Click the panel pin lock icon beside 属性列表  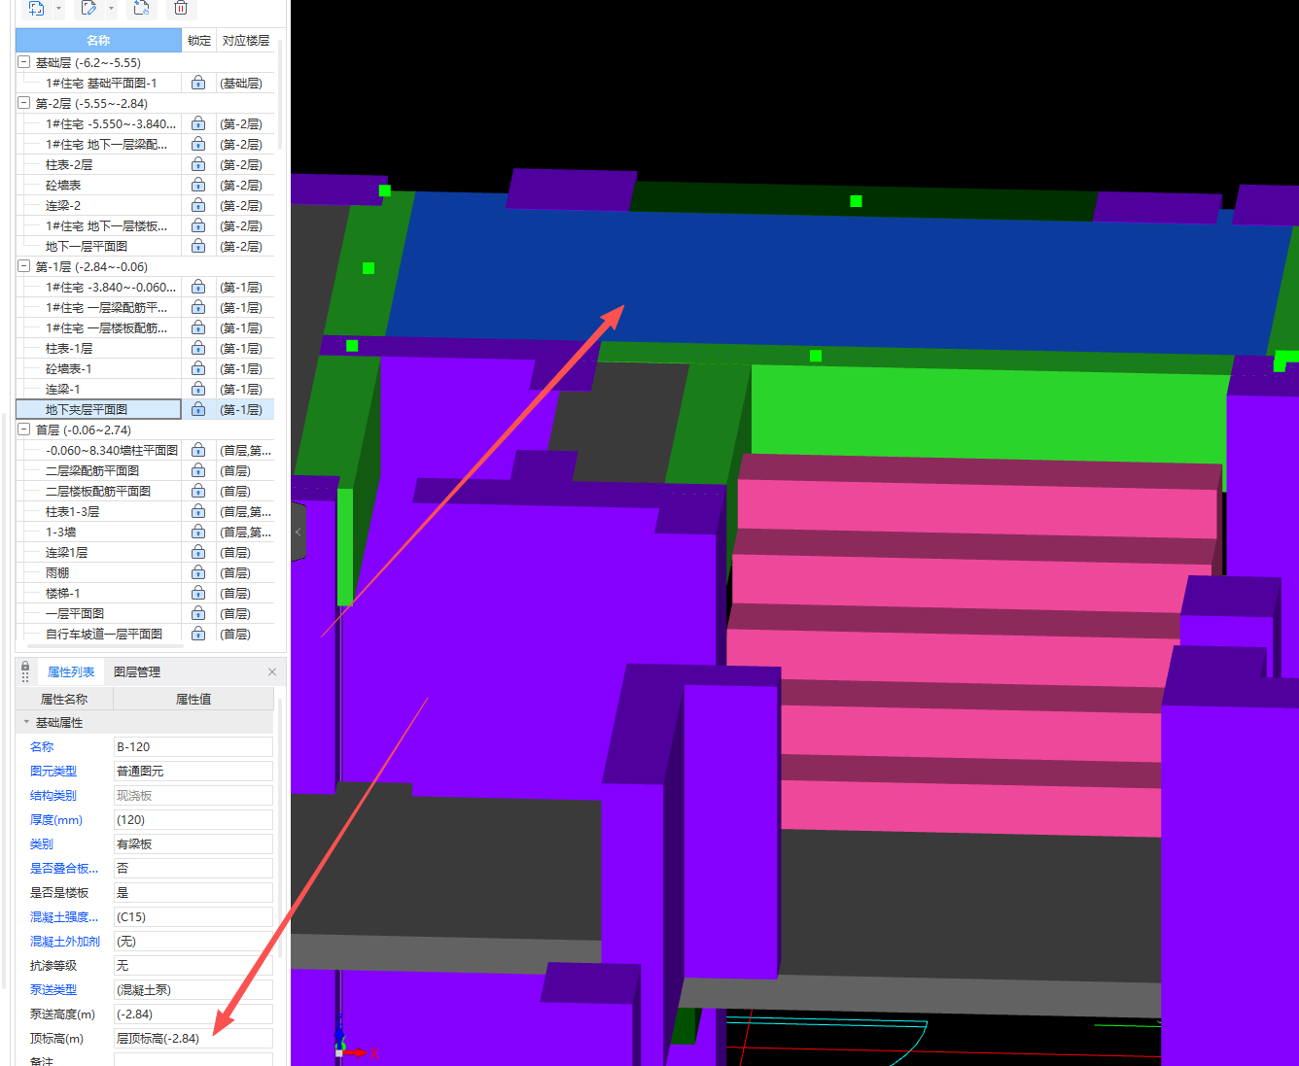pyautogui.click(x=25, y=671)
